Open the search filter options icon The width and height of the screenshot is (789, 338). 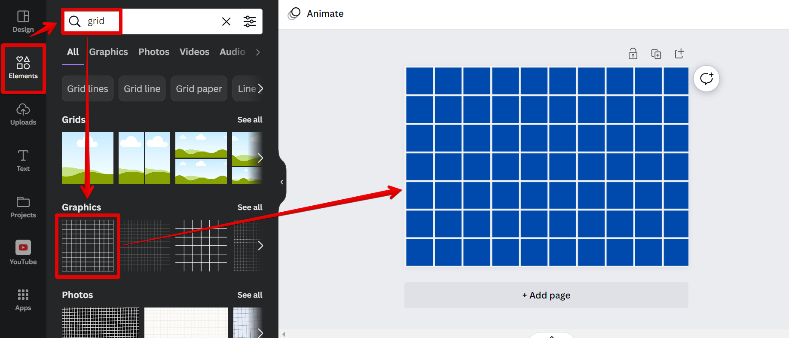coord(250,21)
